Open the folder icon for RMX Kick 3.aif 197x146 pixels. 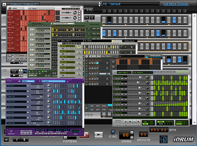pos(28,86)
